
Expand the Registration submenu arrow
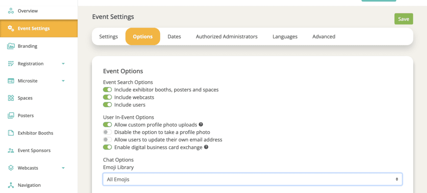point(63,64)
